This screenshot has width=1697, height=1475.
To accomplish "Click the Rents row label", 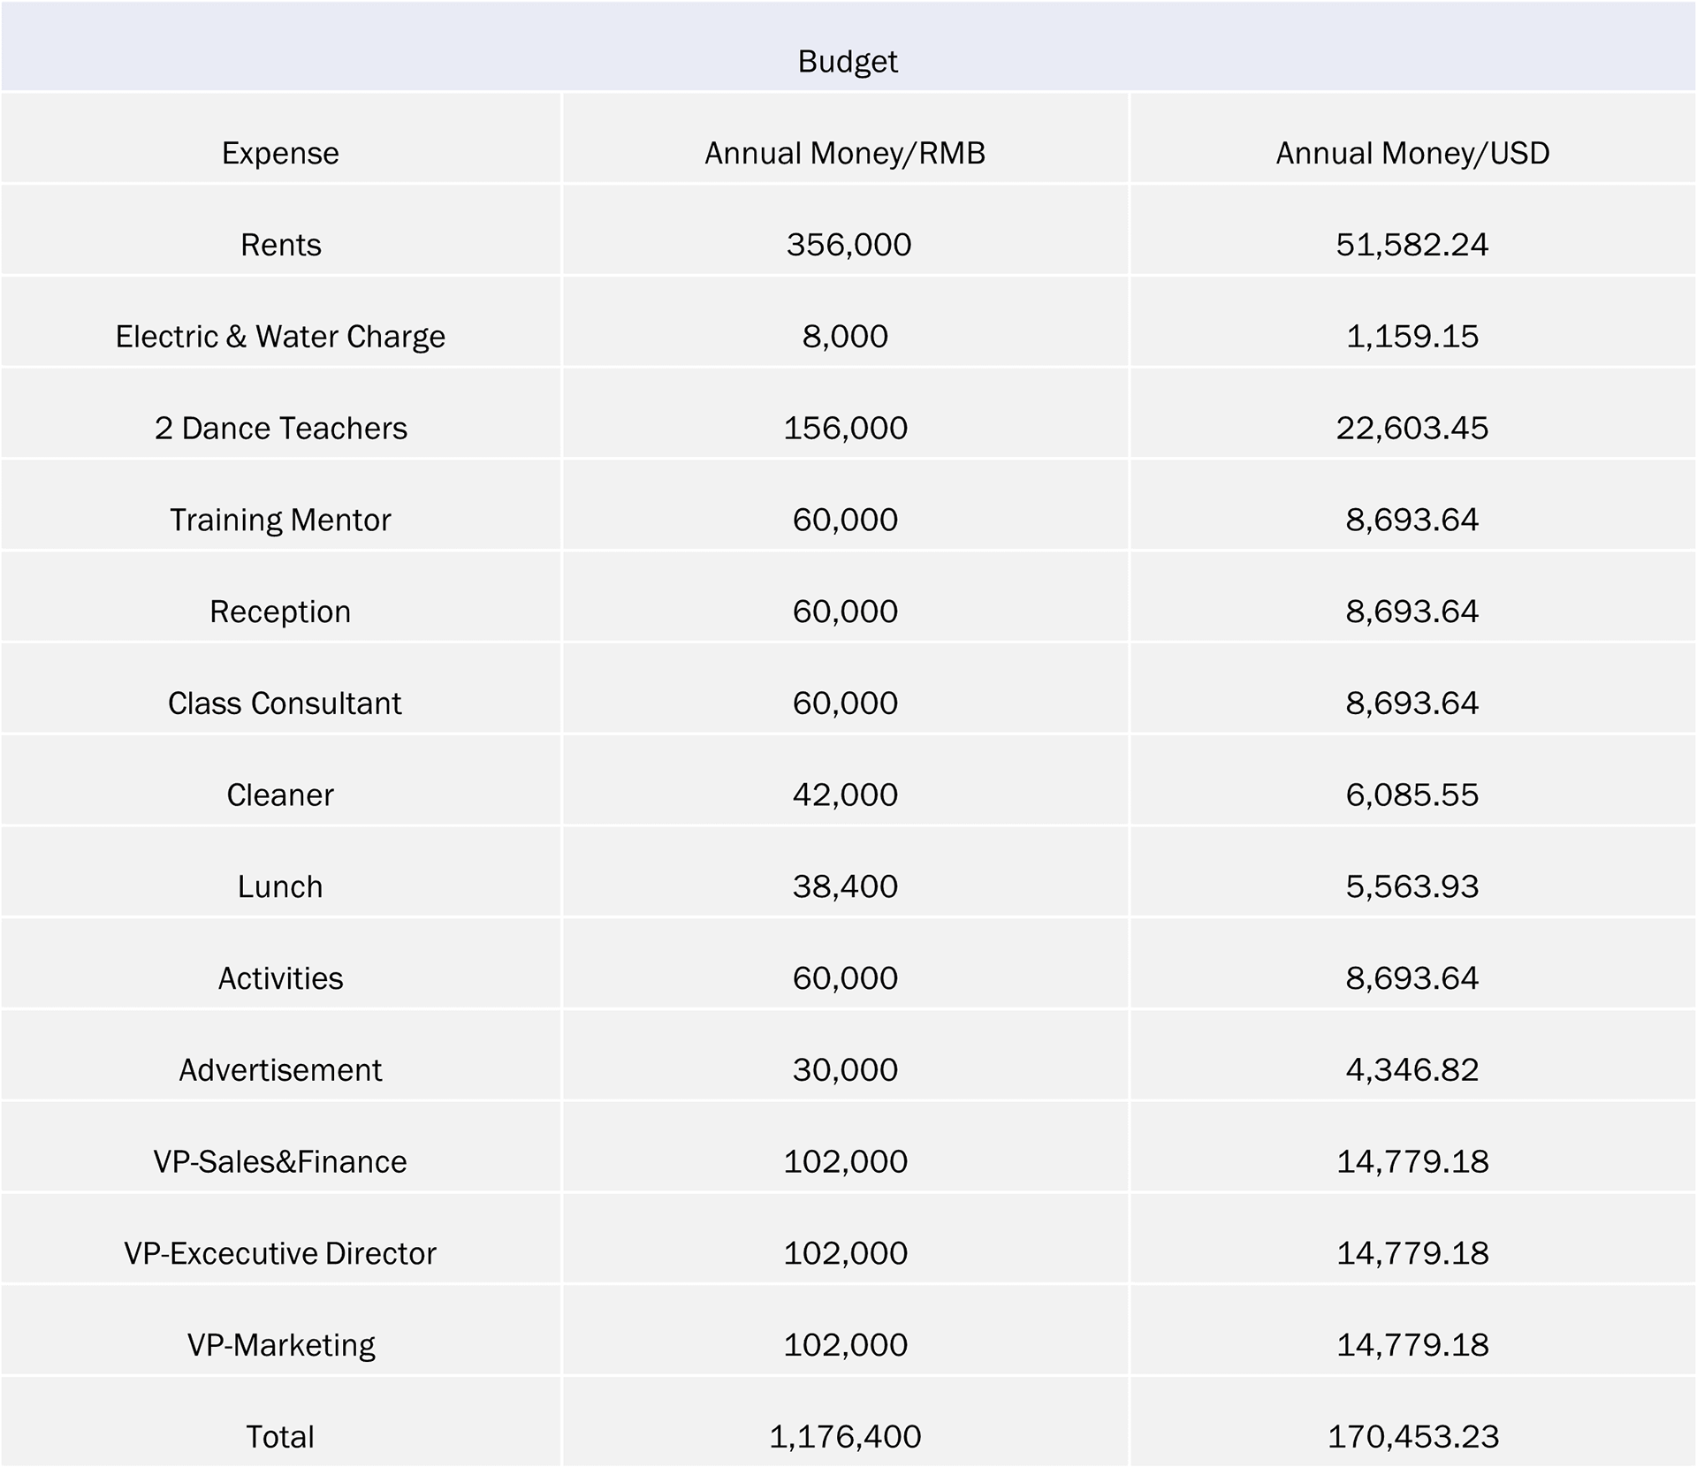I will point(280,245).
